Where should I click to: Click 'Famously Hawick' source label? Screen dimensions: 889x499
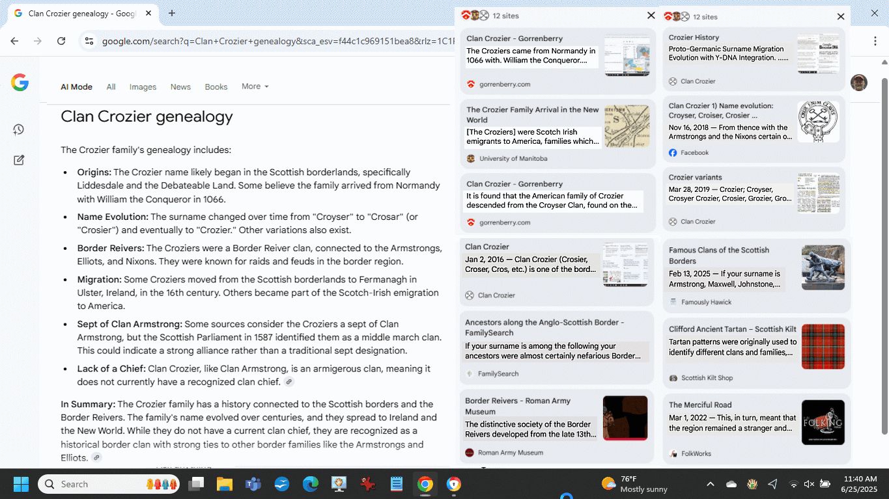pos(706,302)
